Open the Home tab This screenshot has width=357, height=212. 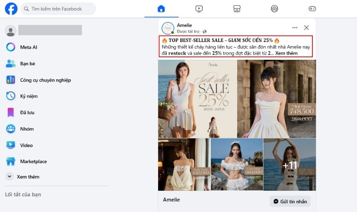pyautogui.click(x=161, y=9)
